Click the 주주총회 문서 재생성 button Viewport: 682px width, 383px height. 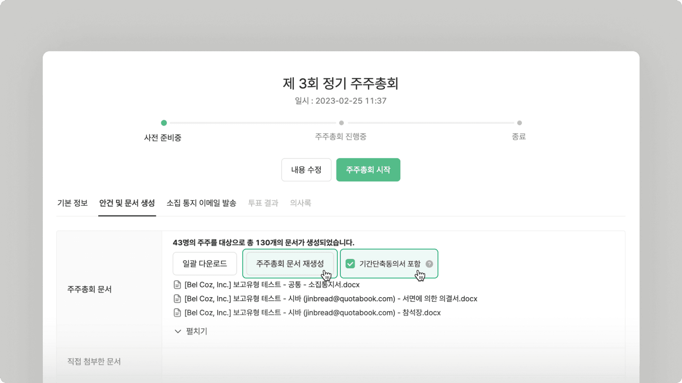290,263
